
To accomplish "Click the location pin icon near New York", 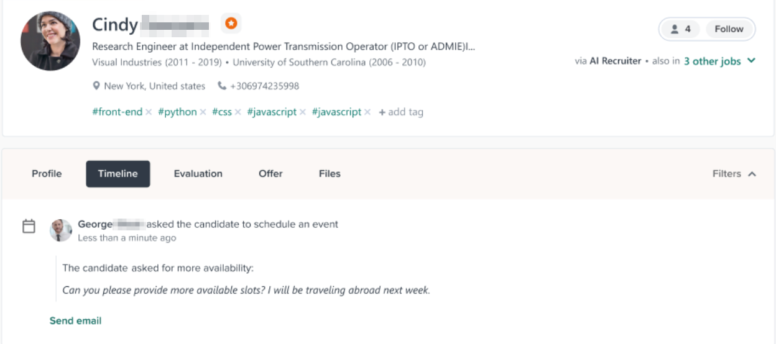I will (96, 86).
